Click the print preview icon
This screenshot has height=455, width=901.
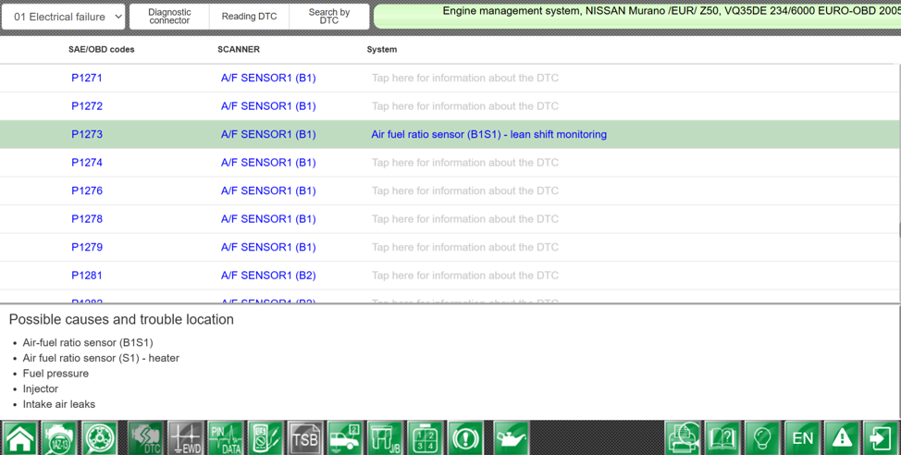point(683,437)
